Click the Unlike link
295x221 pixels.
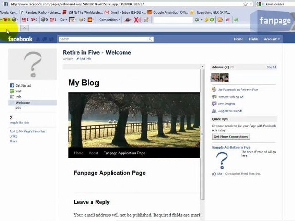pyautogui.click(x=13, y=136)
